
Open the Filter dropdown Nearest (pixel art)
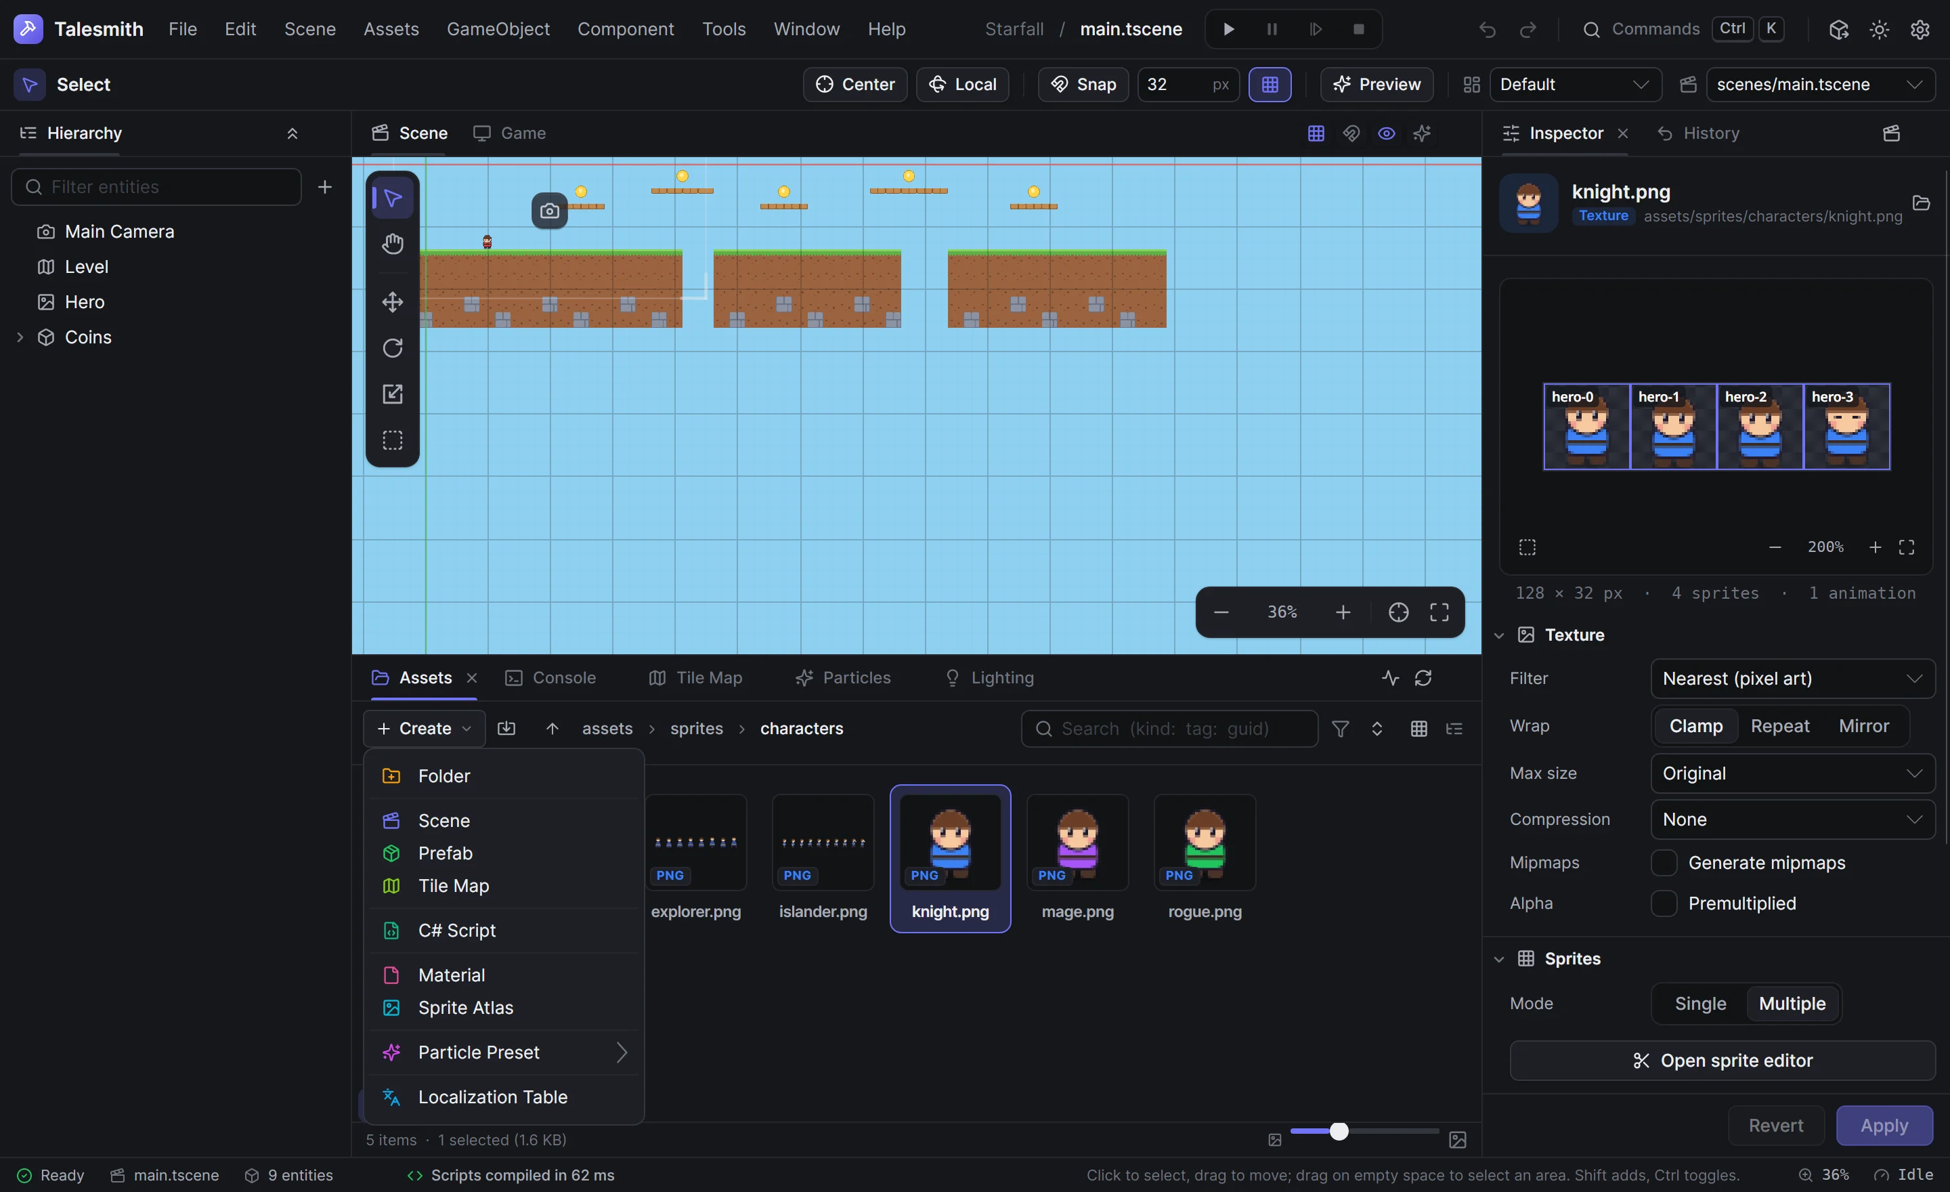[x=1792, y=679]
